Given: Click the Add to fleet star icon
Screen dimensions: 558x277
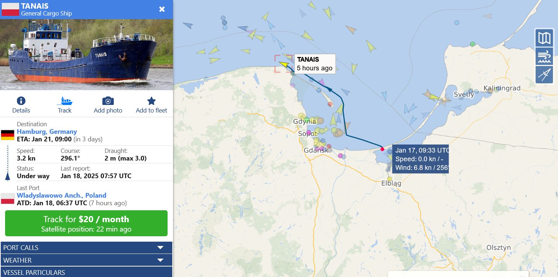Looking at the screenshot, I should pyautogui.click(x=151, y=101).
